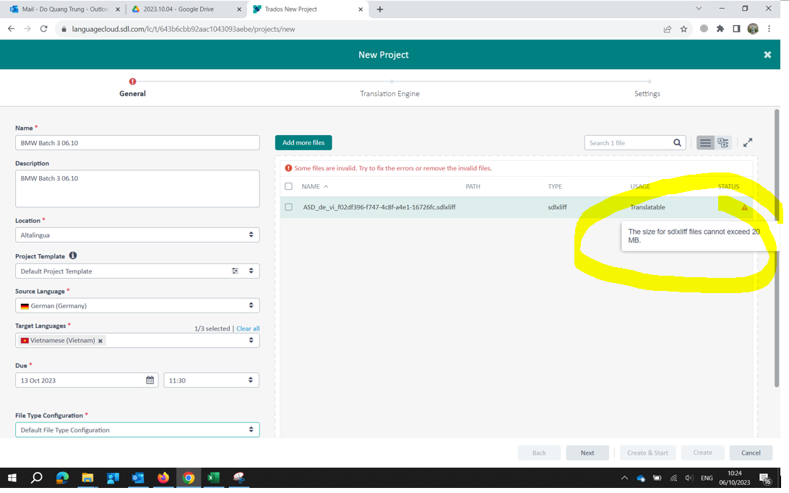Expand the file panel to fullscreen
Image resolution: width=789 pixels, height=493 pixels.
pyautogui.click(x=748, y=143)
